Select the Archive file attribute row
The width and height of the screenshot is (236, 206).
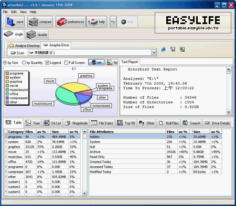coord(156,152)
